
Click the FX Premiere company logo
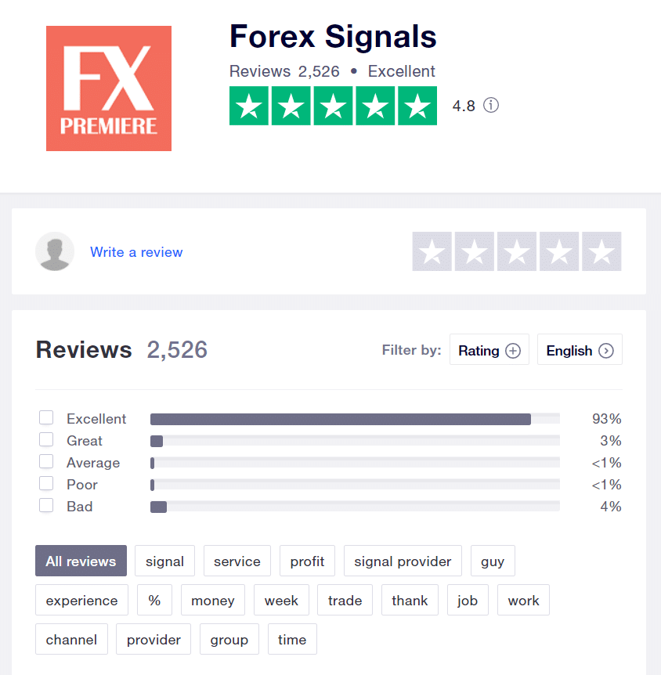click(x=109, y=88)
